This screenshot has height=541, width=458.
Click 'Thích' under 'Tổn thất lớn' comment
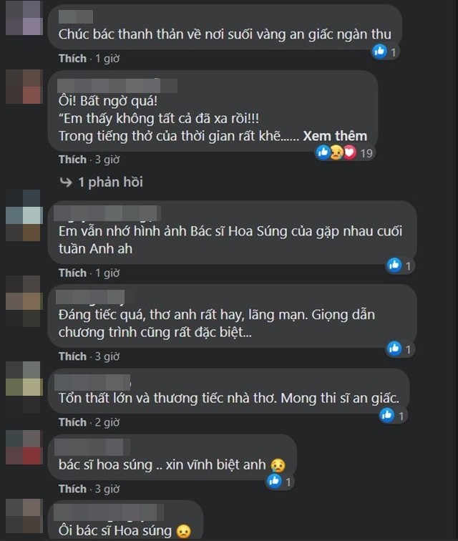(x=72, y=422)
